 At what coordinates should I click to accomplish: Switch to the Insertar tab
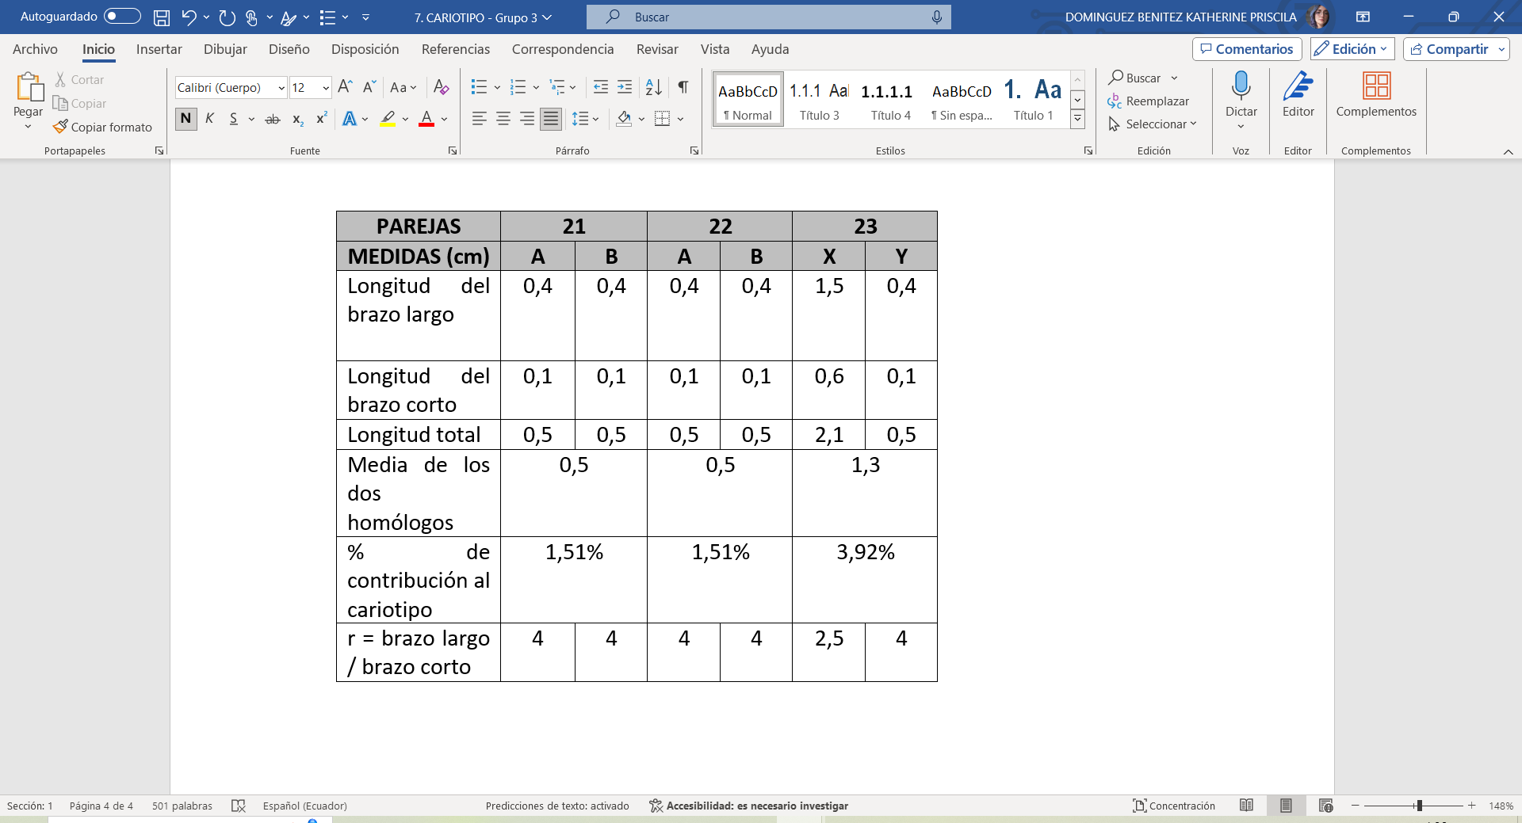coord(159,49)
